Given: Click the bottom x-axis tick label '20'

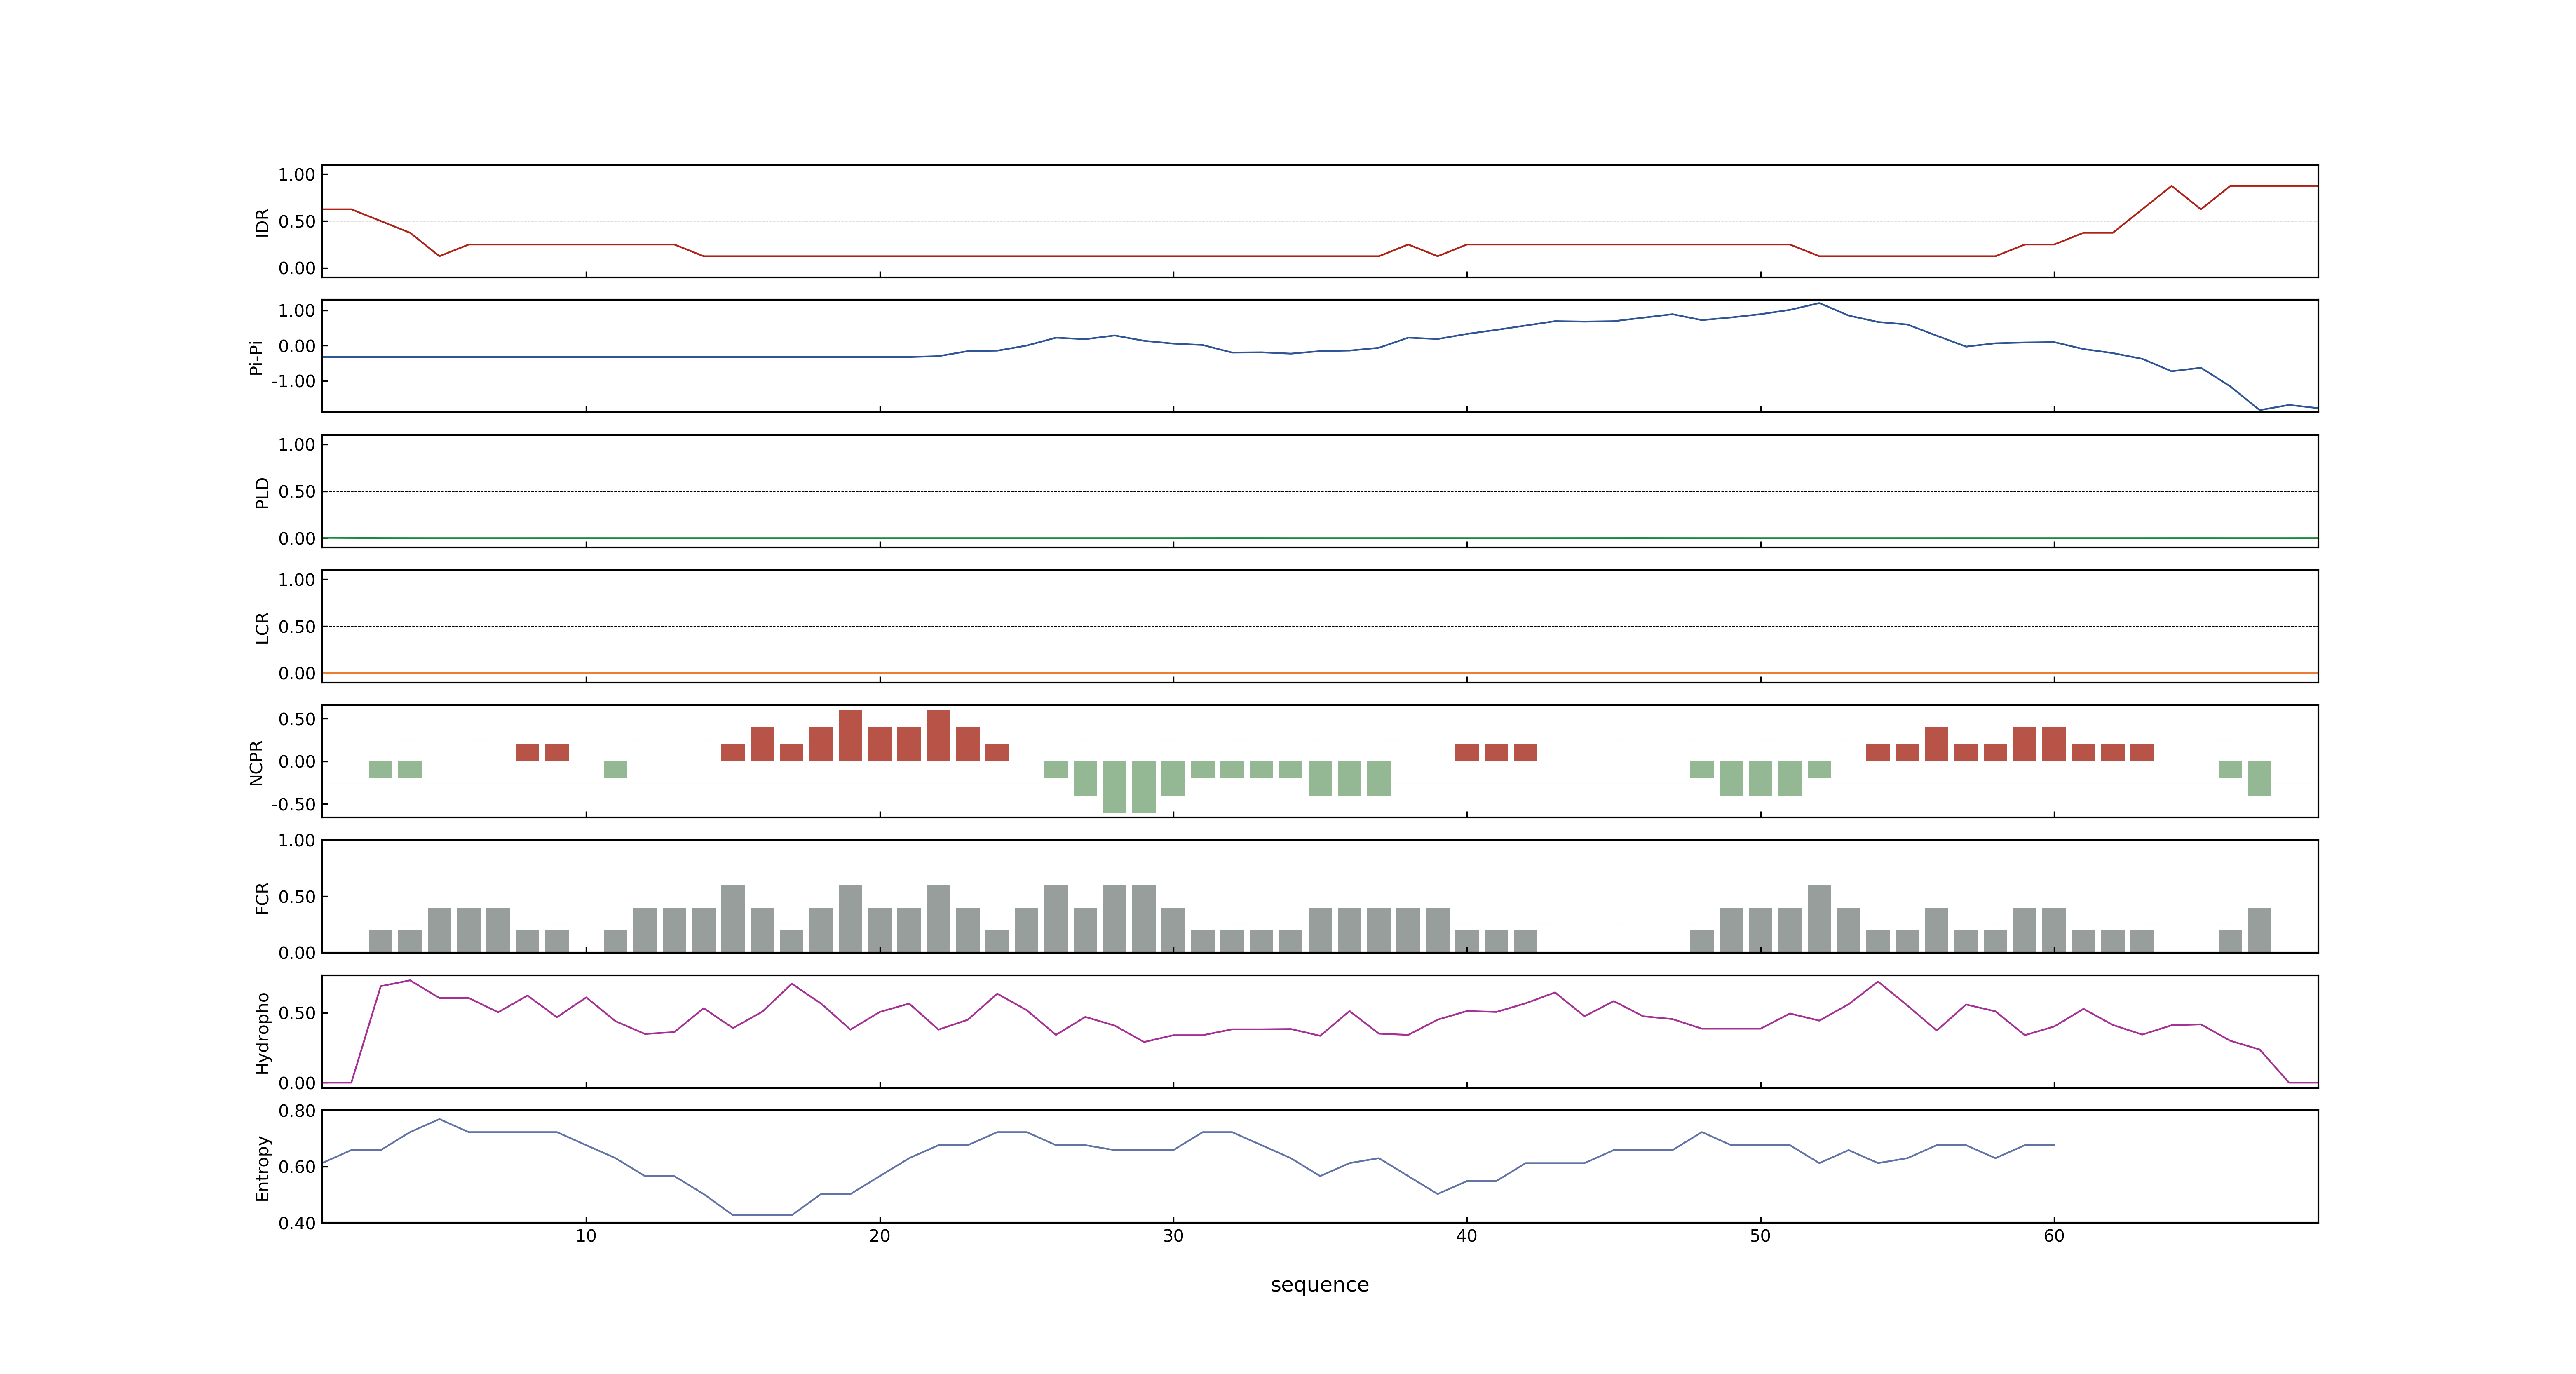Looking at the screenshot, I should point(879,1236).
